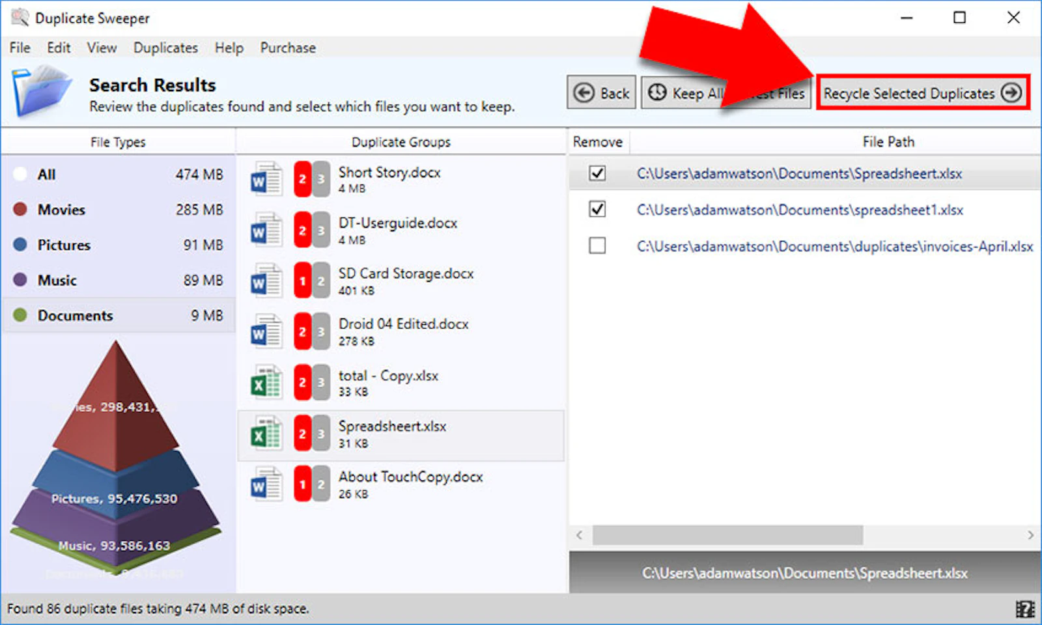The width and height of the screenshot is (1042, 625).
Task: Select Droid 04 Edited.docx duplicate group
Action: point(401,331)
